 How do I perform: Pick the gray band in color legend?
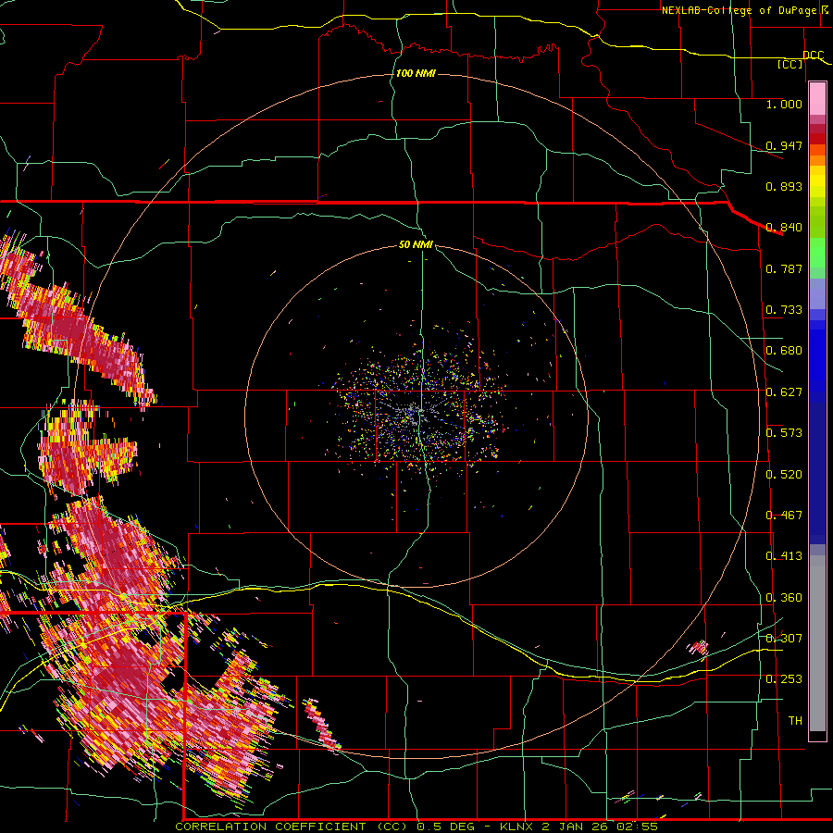coord(817,643)
